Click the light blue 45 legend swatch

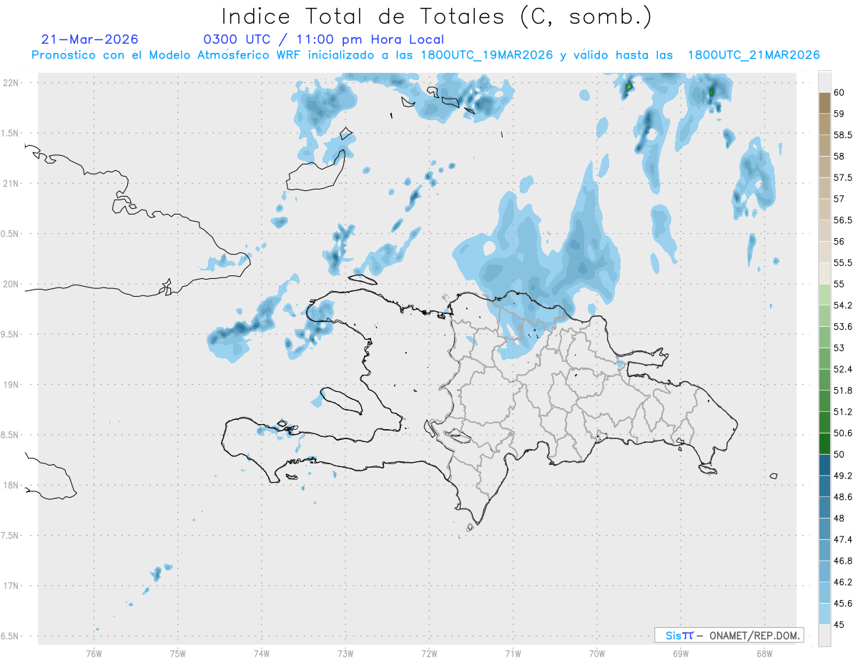pos(824,613)
